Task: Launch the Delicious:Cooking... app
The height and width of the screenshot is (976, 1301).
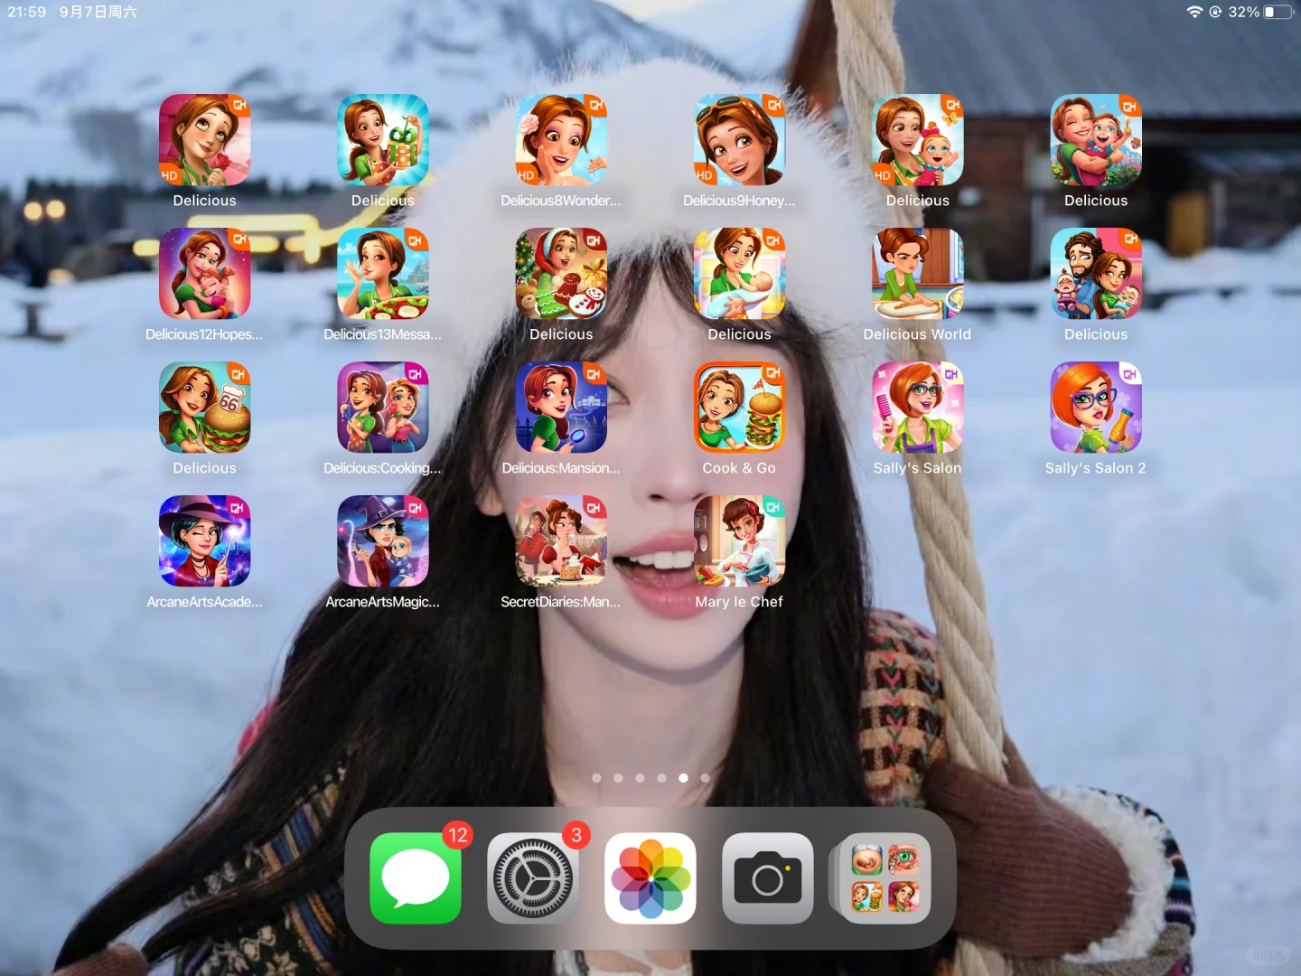Action: pos(383,408)
